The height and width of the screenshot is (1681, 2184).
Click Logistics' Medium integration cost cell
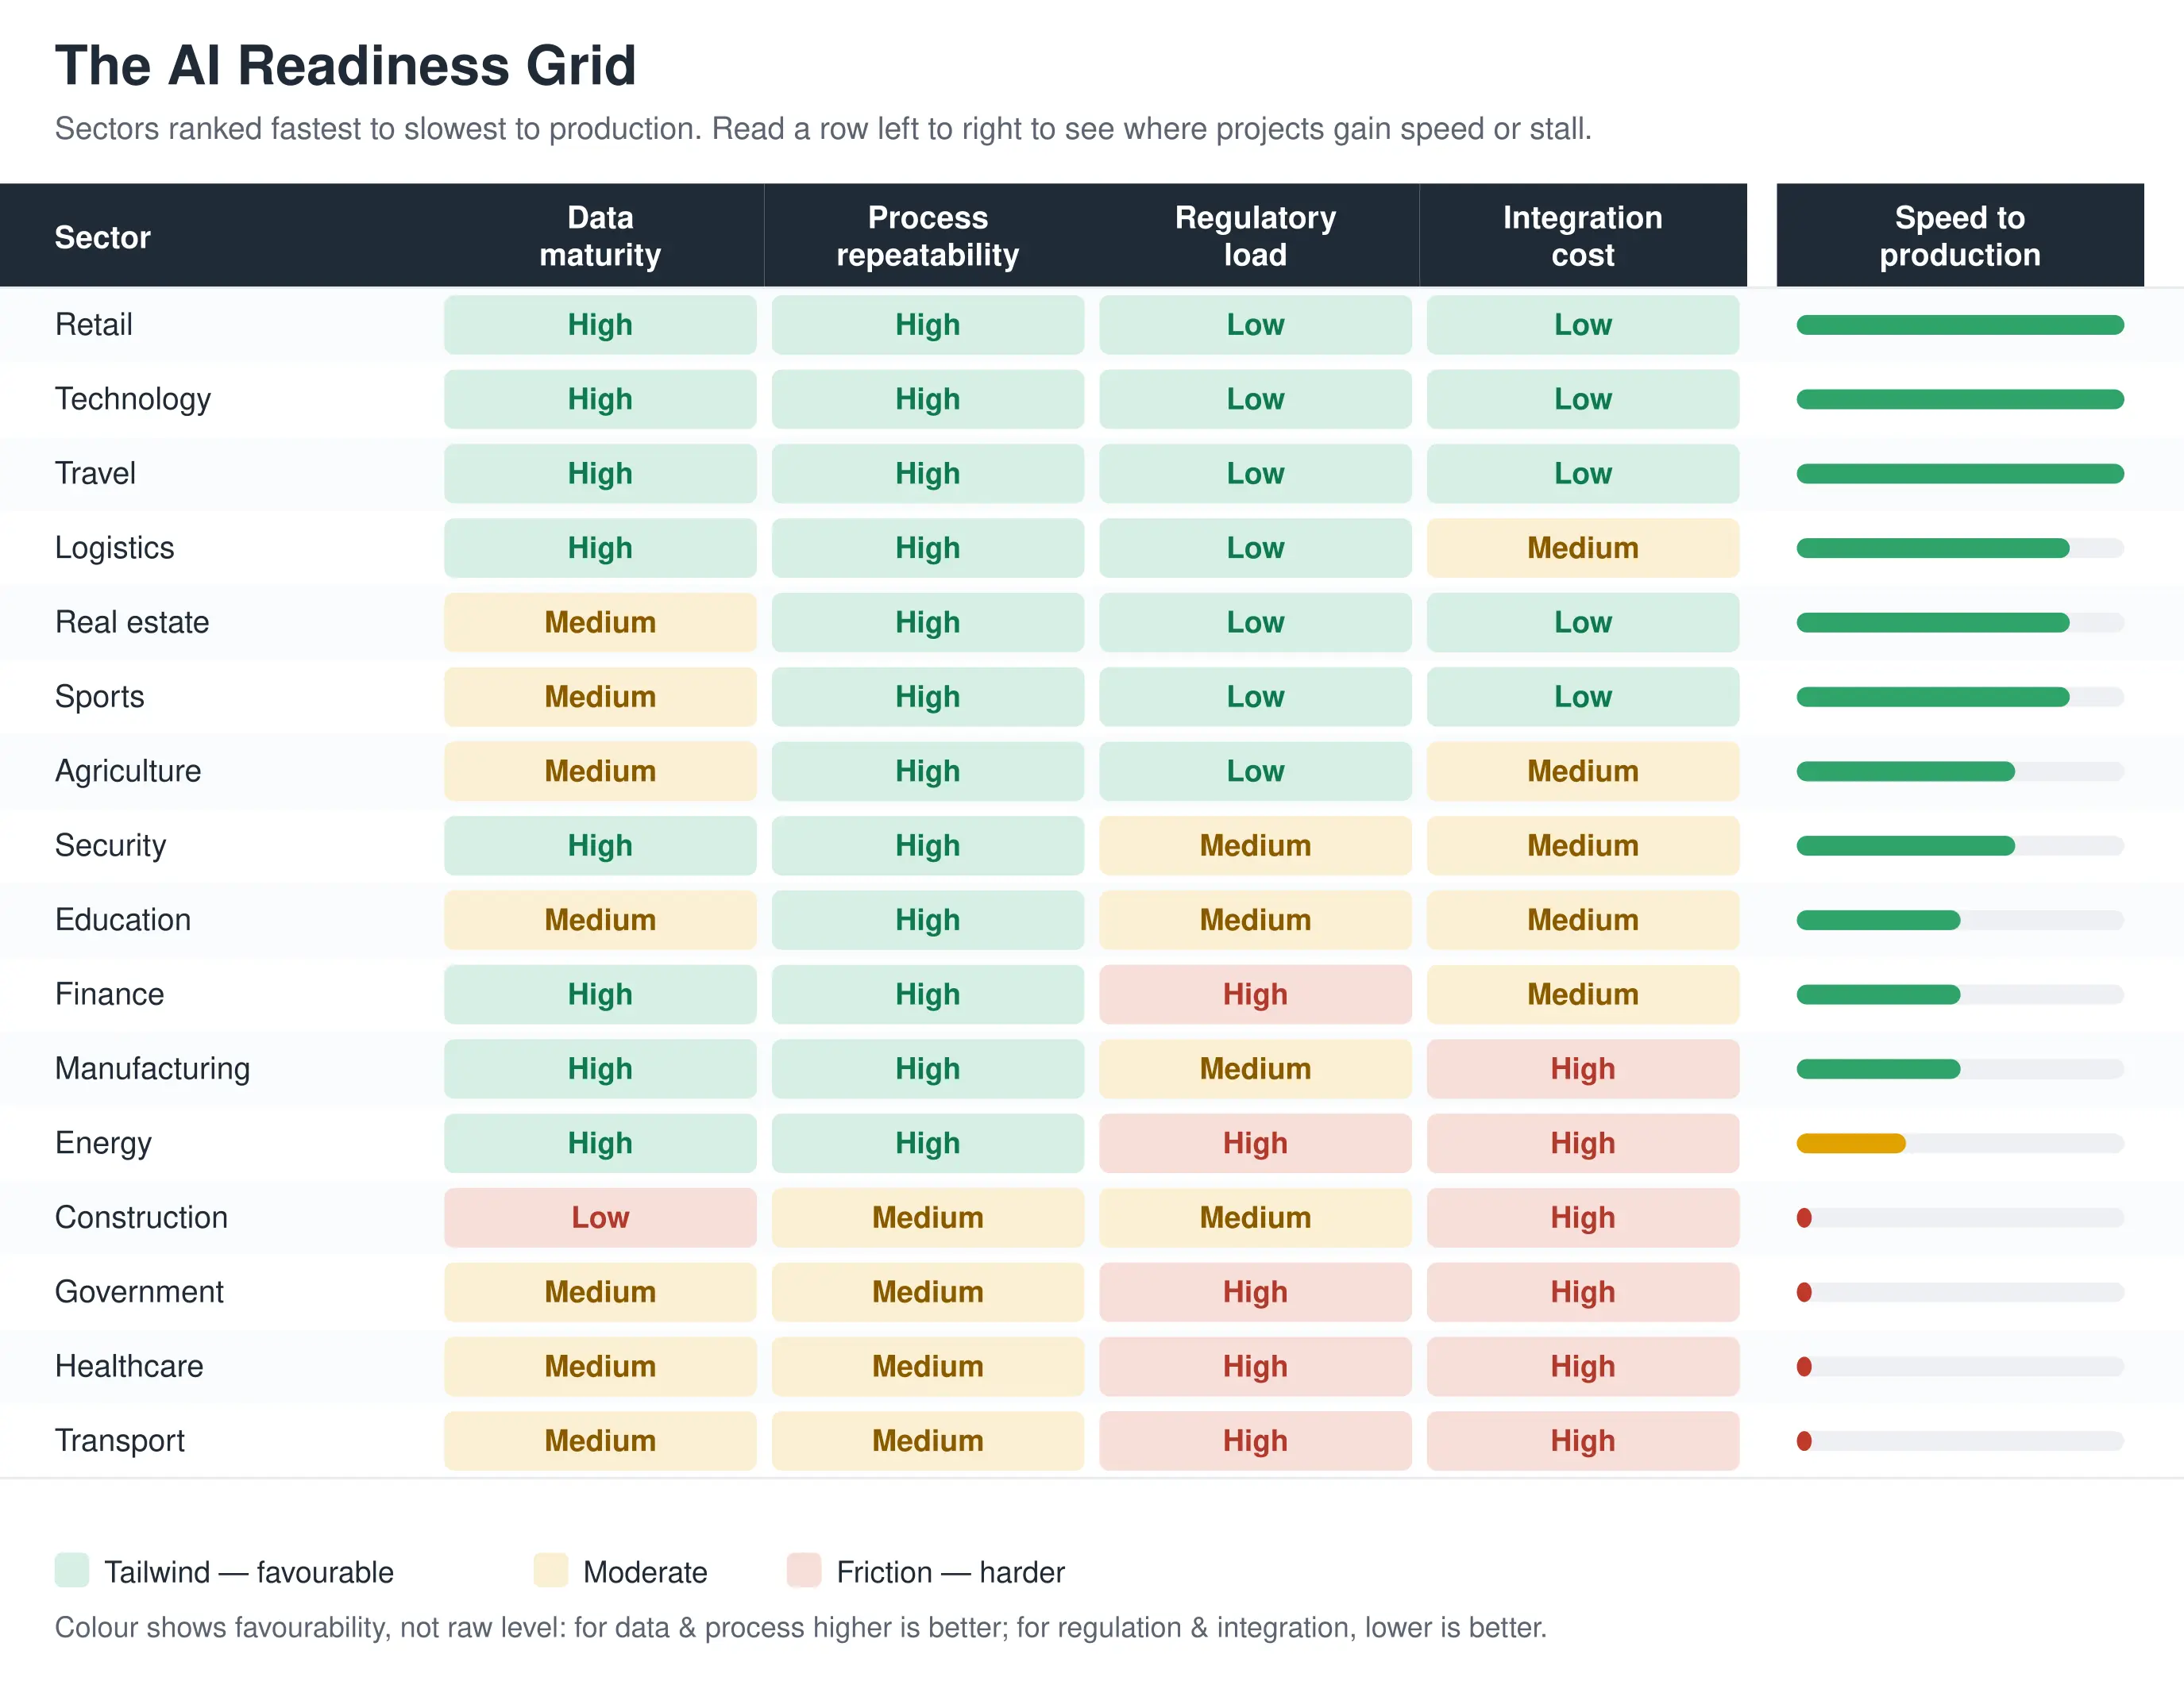(1582, 548)
